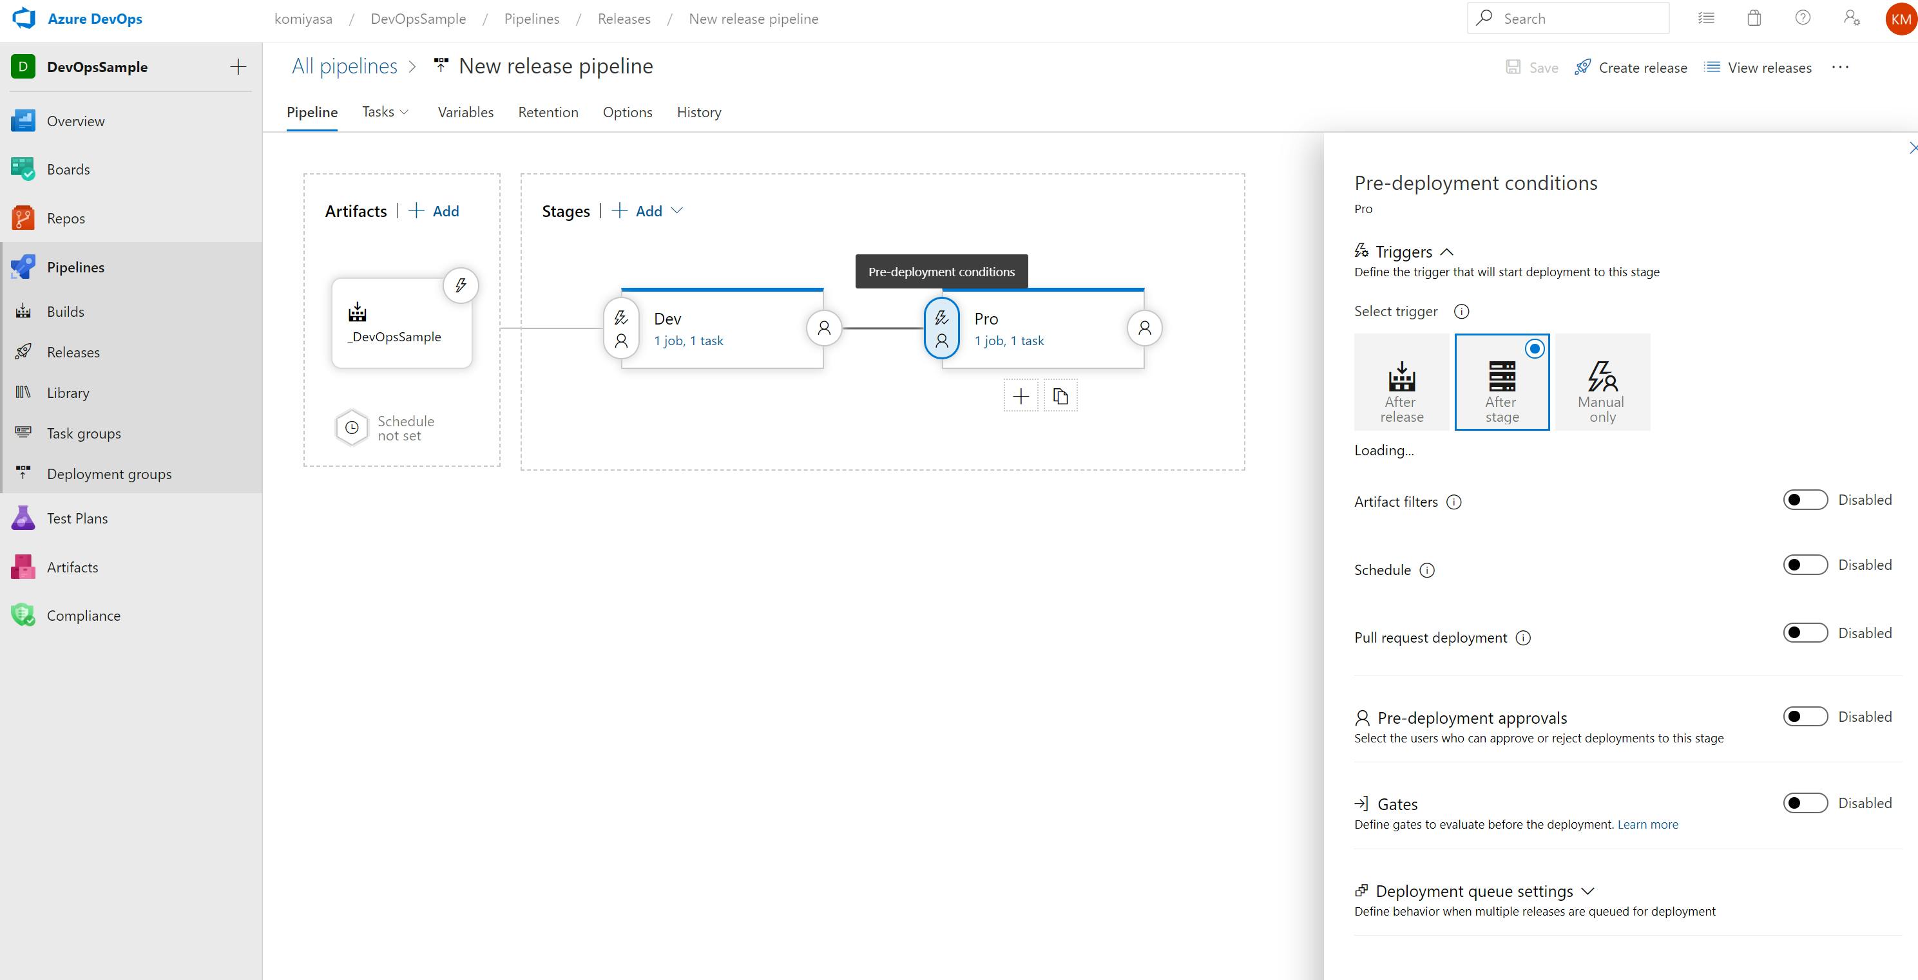The width and height of the screenshot is (1918, 980).
Task: Select the Manual only trigger option
Action: [x=1602, y=382]
